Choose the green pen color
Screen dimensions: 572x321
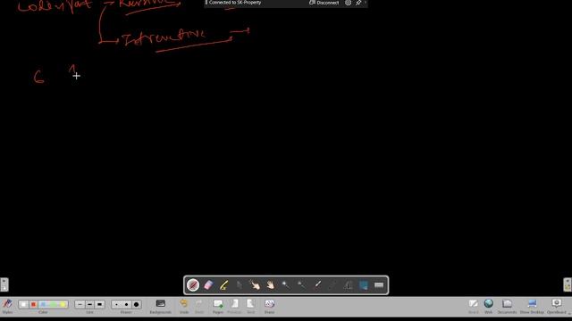click(53, 304)
